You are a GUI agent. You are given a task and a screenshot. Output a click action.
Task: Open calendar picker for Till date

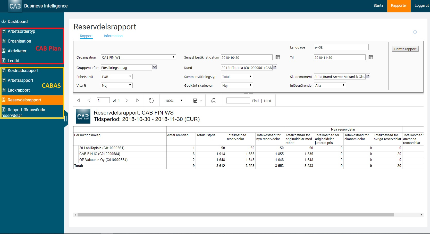click(371, 57)
